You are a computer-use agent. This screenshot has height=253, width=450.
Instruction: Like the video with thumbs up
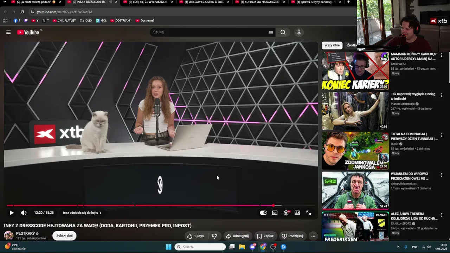click(x=196, y=236)
